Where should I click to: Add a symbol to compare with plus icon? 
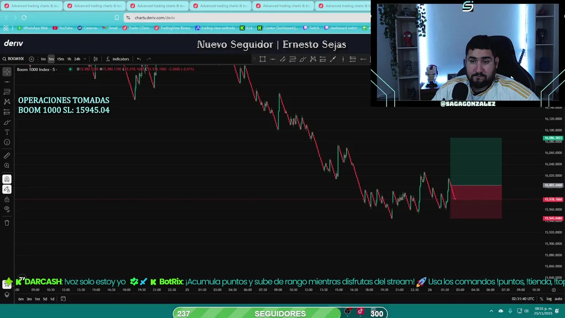coord(31,59)
